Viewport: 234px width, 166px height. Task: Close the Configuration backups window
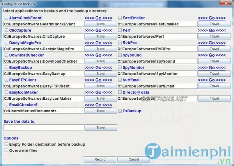coord(226,3)
